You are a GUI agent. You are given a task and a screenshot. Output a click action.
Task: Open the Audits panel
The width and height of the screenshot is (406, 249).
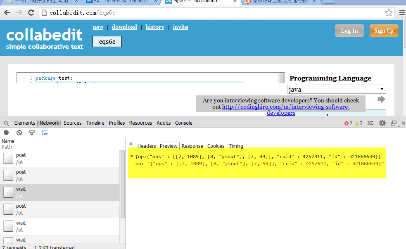[x=164, y=123]
